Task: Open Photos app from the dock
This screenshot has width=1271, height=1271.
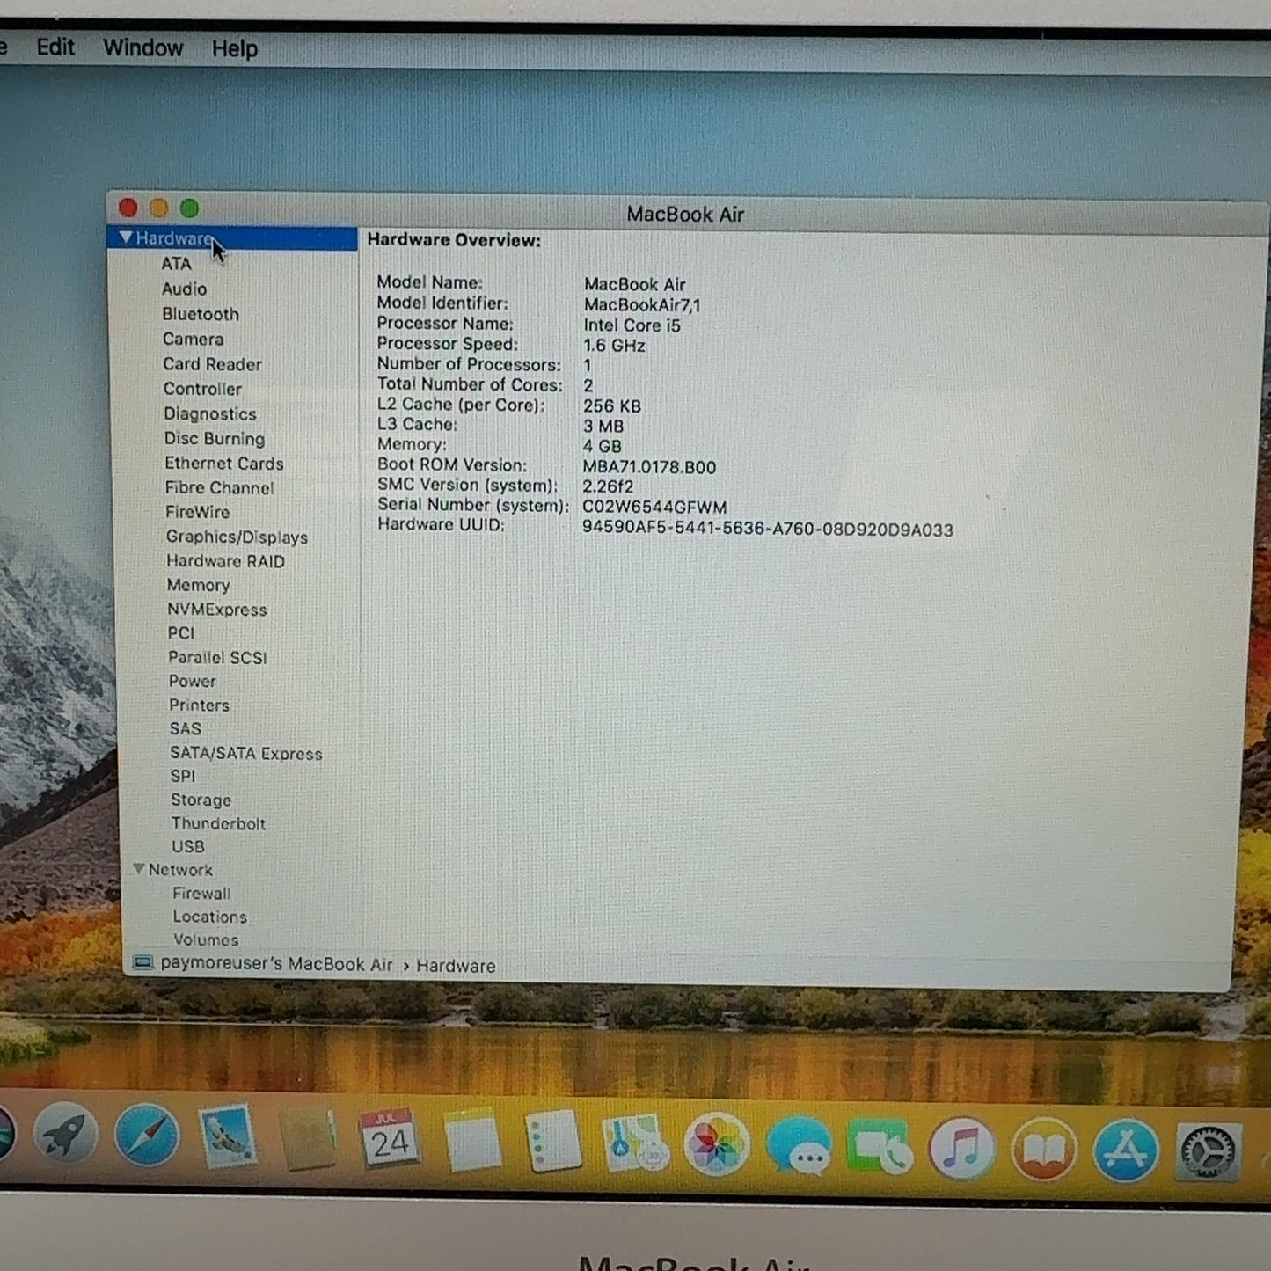Action: coord(716,1145)
